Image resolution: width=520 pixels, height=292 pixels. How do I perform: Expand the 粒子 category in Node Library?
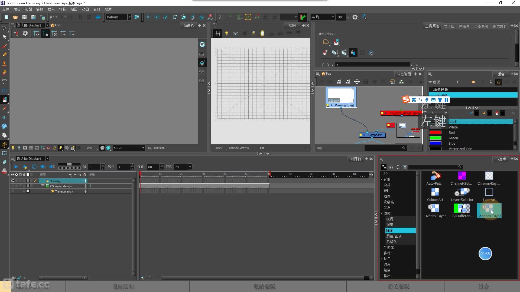tap(381, 259)
